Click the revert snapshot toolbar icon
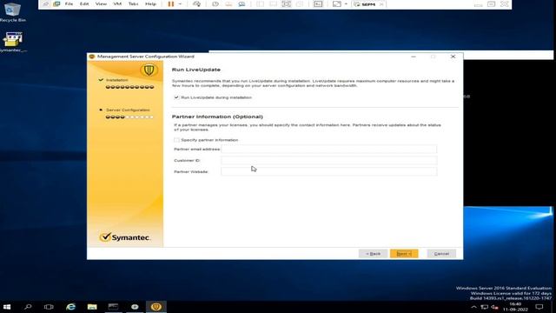The image size is (556, 313). point(228,3)
